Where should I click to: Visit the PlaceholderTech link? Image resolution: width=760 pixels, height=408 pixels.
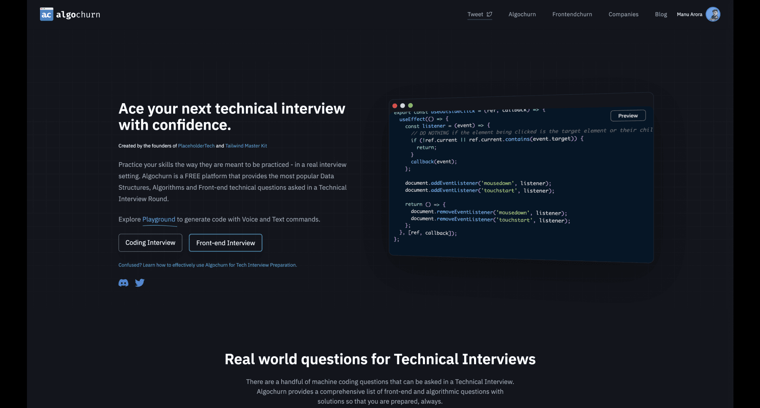(196, 146)
